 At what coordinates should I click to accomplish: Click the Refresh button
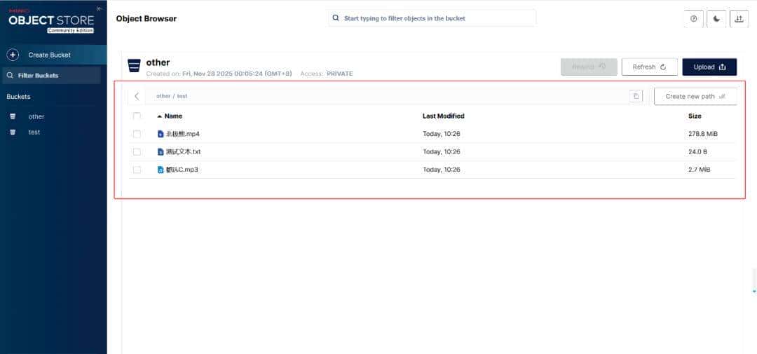[649, 67]
